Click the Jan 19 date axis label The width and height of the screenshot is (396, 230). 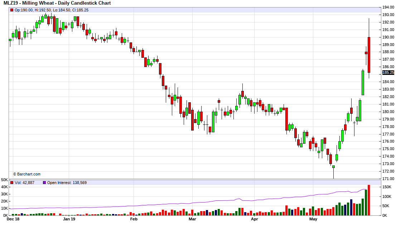[x=69, y=219]
